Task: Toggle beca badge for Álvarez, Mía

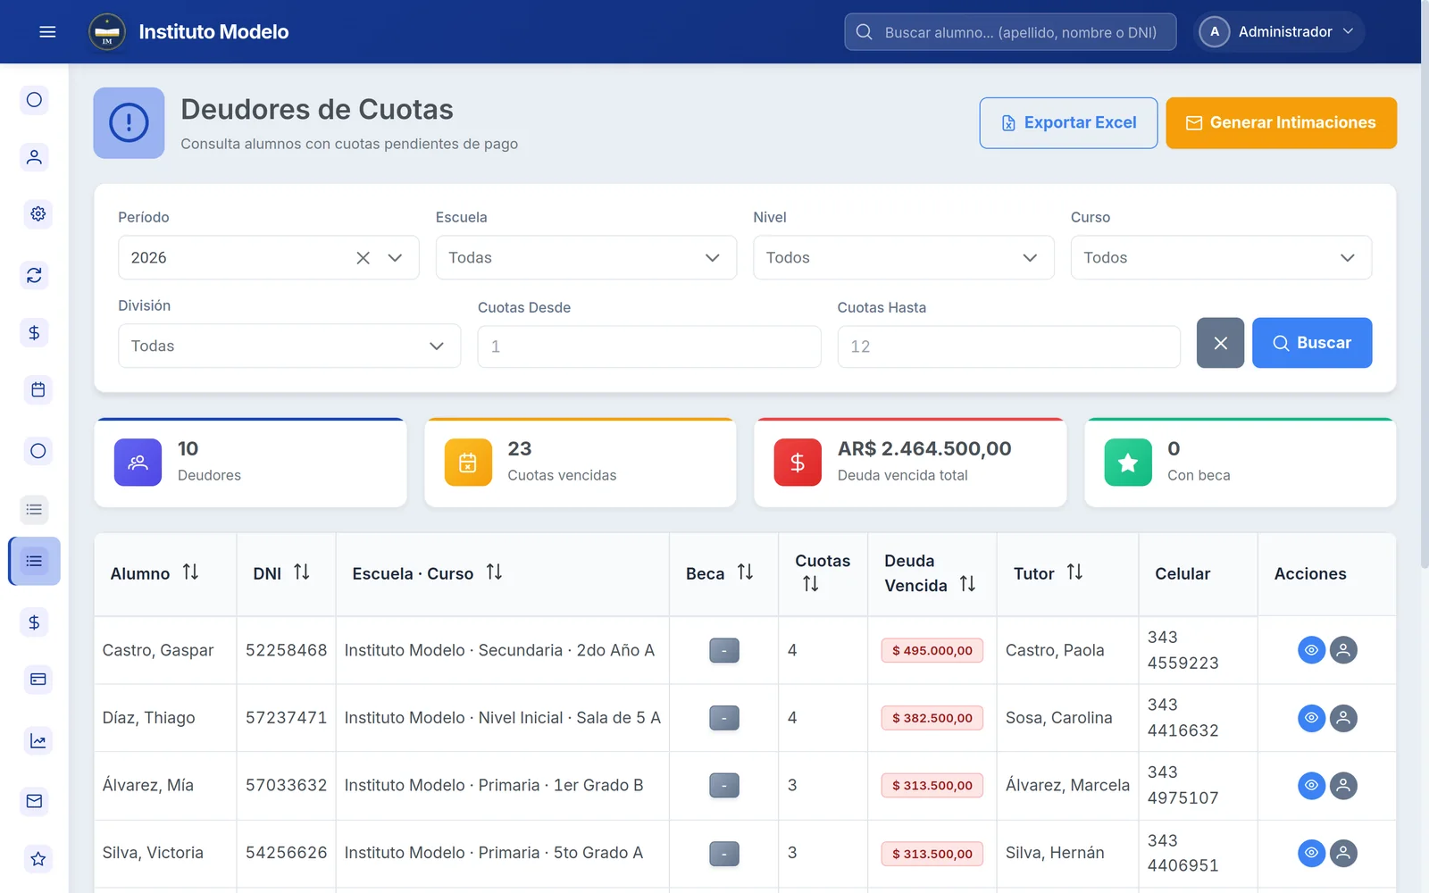Action: tap(724, 786)
